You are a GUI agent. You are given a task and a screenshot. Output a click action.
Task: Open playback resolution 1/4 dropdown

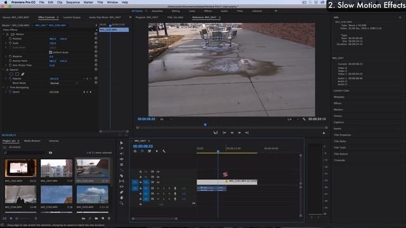pos(293,119)
